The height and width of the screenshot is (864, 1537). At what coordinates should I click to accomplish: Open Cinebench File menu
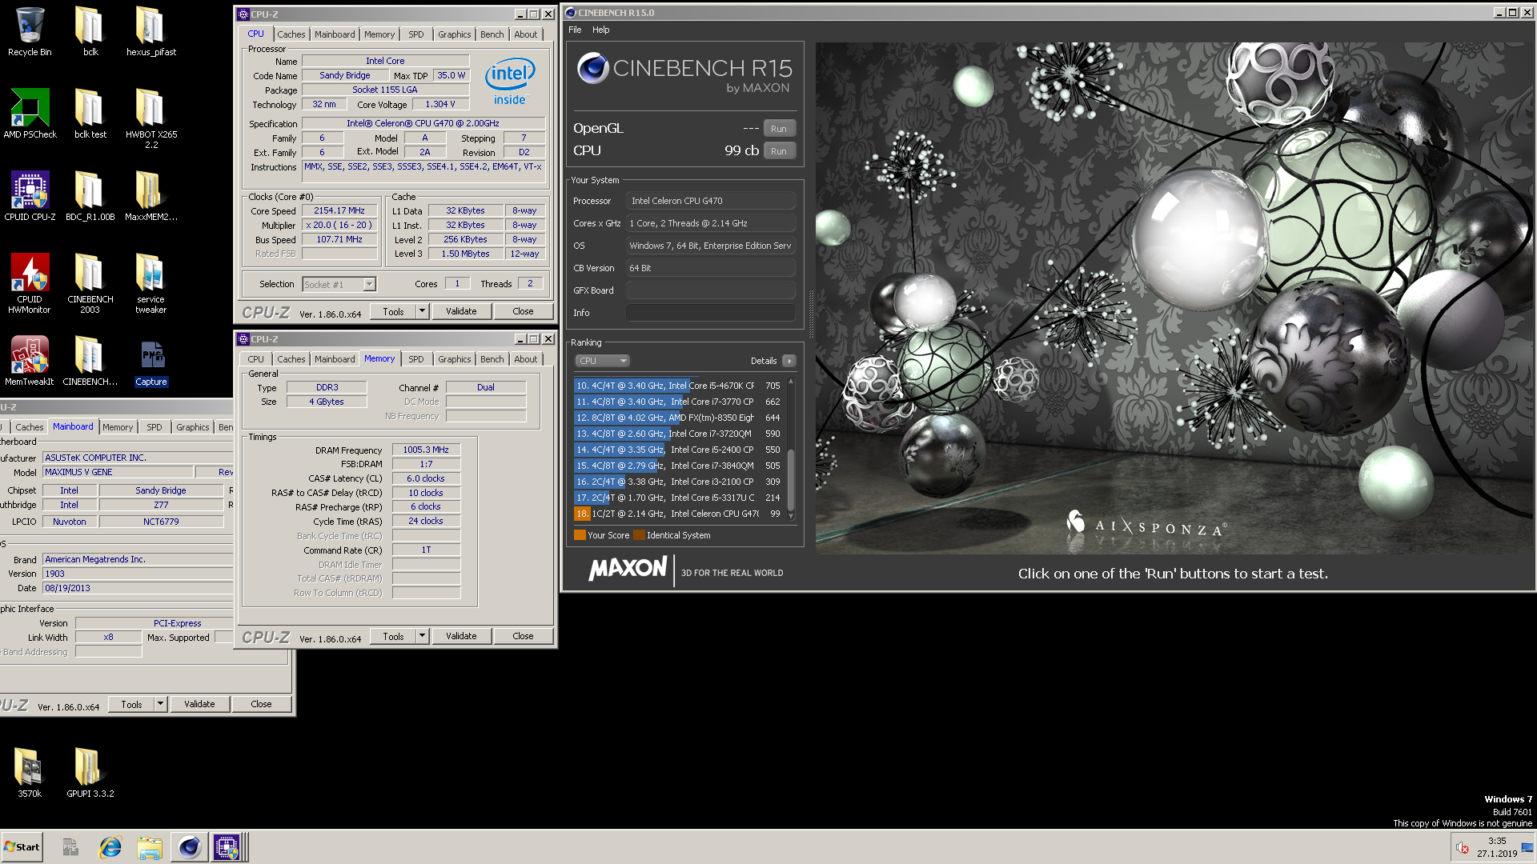click(575, 30)
